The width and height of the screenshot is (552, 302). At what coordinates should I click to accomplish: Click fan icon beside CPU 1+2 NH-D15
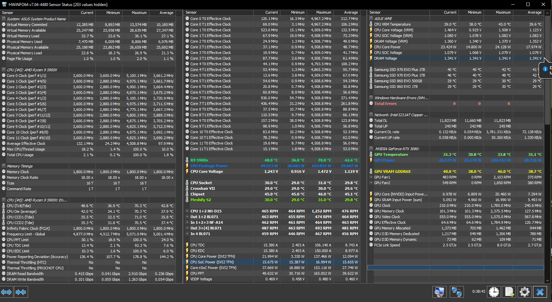point(187,211)
